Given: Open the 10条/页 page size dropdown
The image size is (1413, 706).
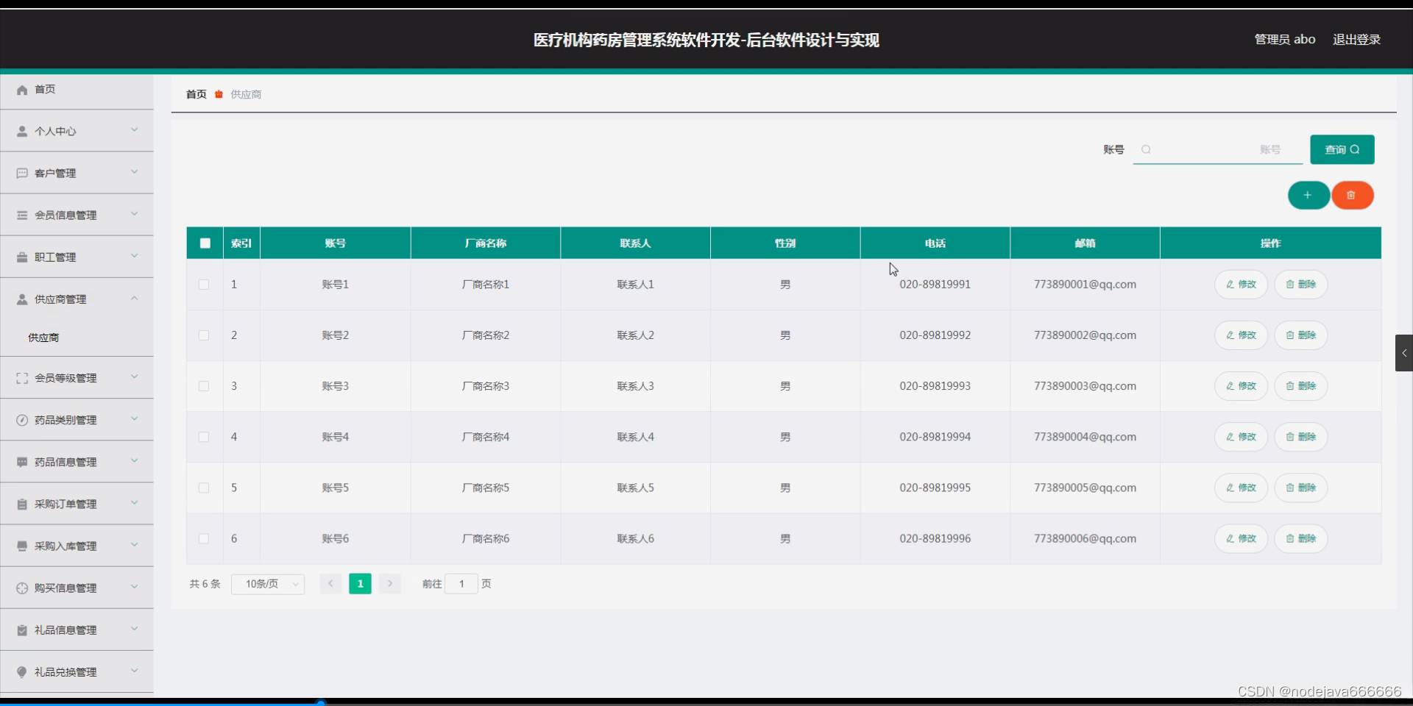Looking at the screenshot, I should [268, 584].
